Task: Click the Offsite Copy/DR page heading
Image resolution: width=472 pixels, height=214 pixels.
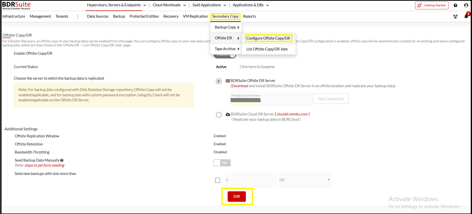Action: 17,35
